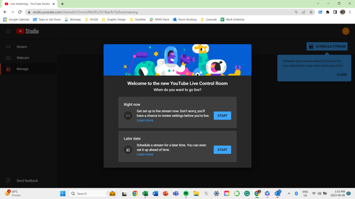Show hidden system tray icons
This screenshot has width=355, height=199.
tap(289, 194)
